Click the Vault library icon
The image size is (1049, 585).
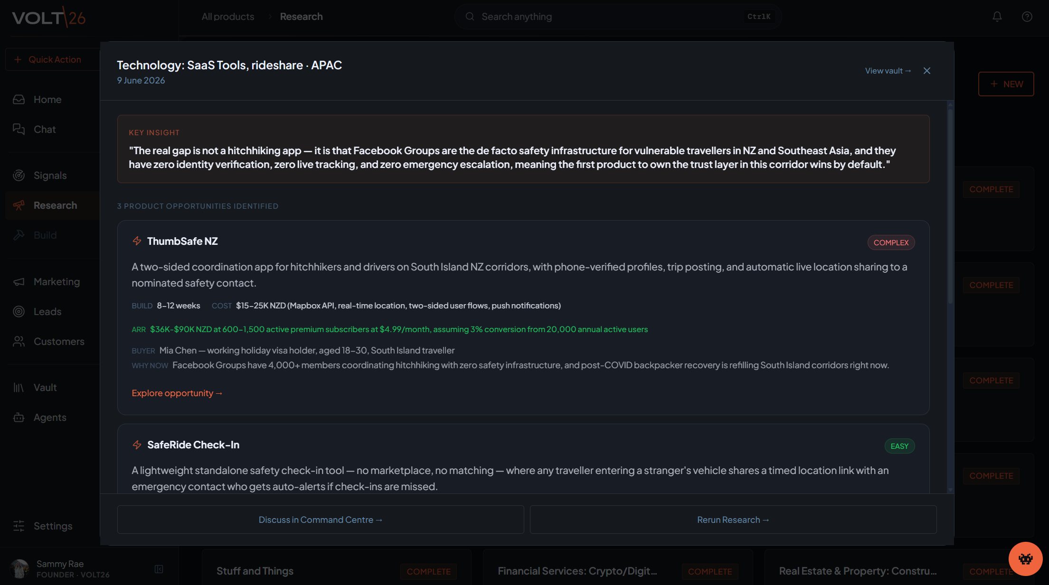pos(19,388)
